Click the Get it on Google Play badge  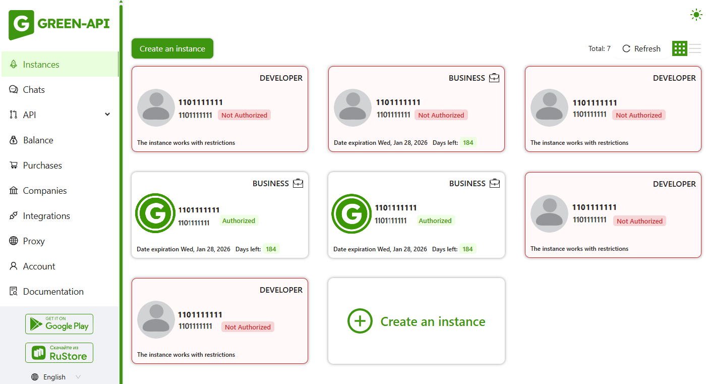point(60,324)
